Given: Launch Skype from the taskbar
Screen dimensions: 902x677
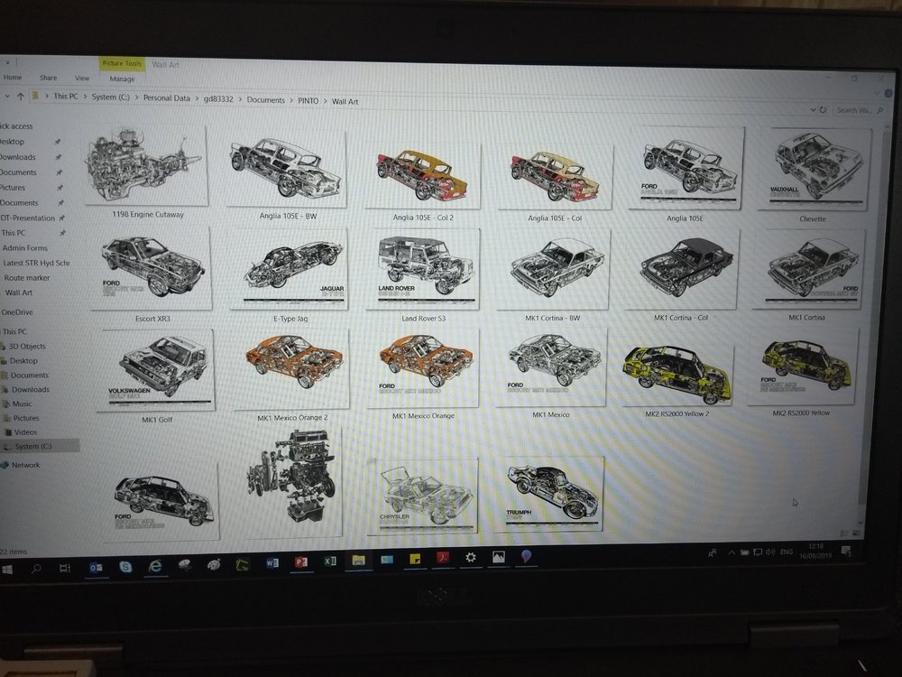Looking at the screenshot, I should 124,567.
